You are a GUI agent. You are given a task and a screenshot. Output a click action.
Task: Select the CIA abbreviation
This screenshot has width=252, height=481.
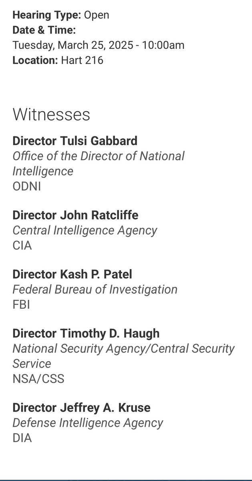tap(22, 245)
